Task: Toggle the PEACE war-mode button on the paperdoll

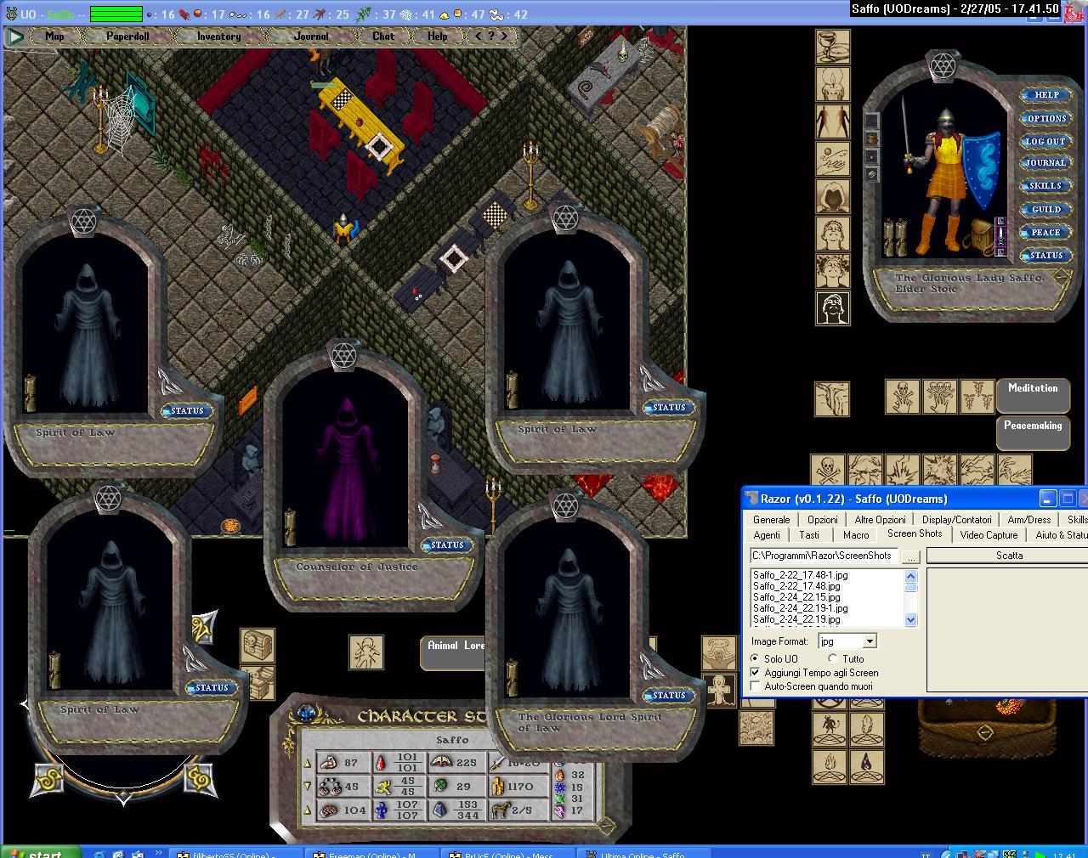Action: pyautogui.click(x=1045, y=232)
